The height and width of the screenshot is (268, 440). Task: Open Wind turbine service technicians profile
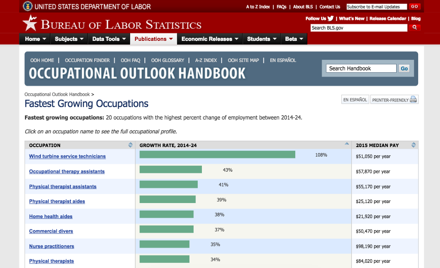click(x=67, y=156)
